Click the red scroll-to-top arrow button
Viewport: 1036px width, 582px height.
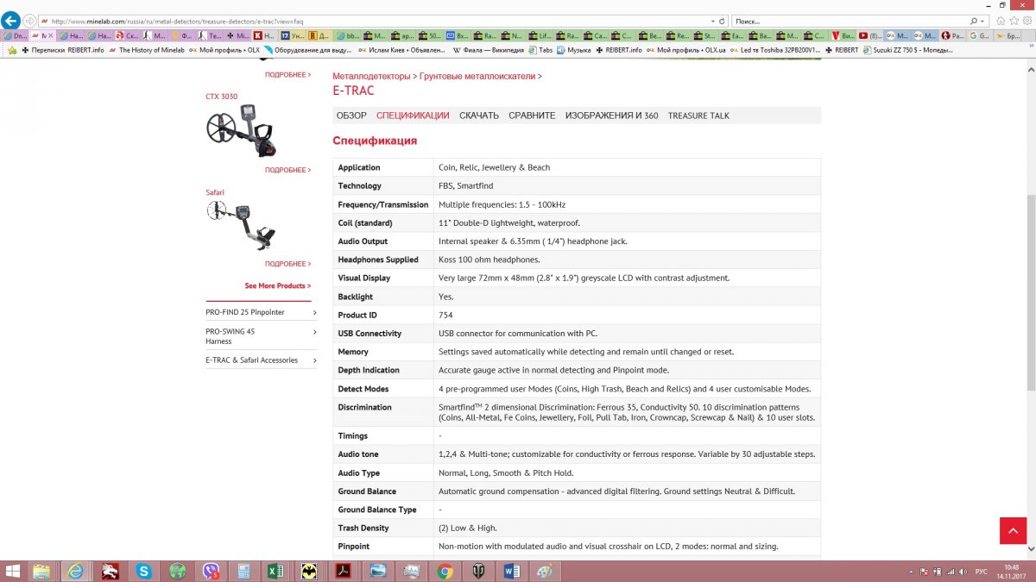point(1013,530)
